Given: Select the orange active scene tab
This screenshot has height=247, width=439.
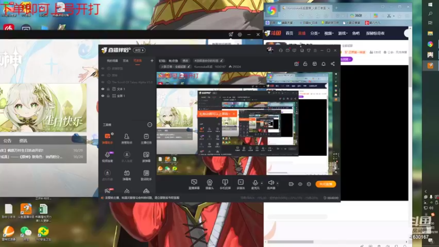Looking at the screenshot, I should (x=138, y=61).
